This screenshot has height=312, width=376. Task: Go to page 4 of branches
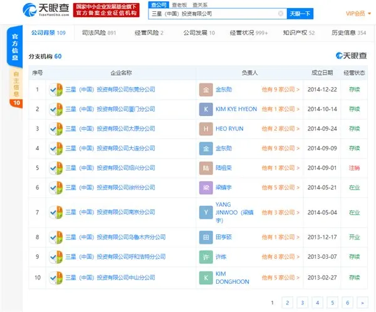point(318,303)
